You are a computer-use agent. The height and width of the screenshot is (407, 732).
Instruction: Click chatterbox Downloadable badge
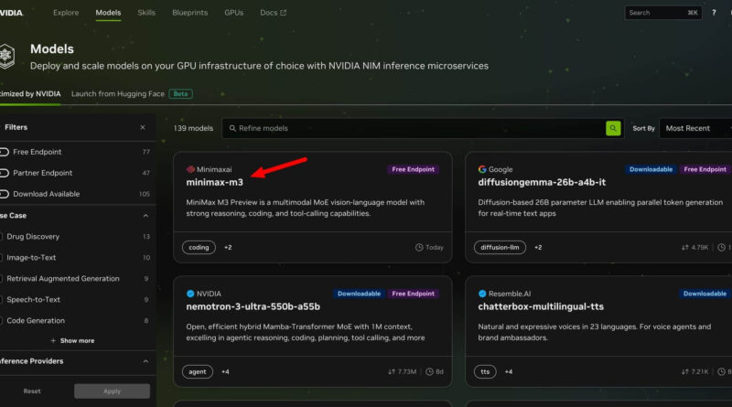[705, 294]
